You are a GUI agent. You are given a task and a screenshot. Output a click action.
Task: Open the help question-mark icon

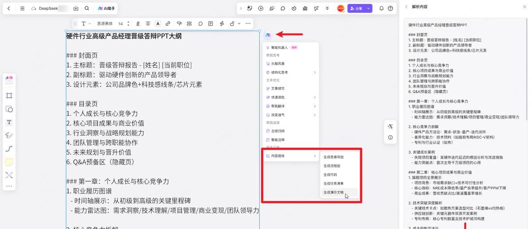click(390, 8)
